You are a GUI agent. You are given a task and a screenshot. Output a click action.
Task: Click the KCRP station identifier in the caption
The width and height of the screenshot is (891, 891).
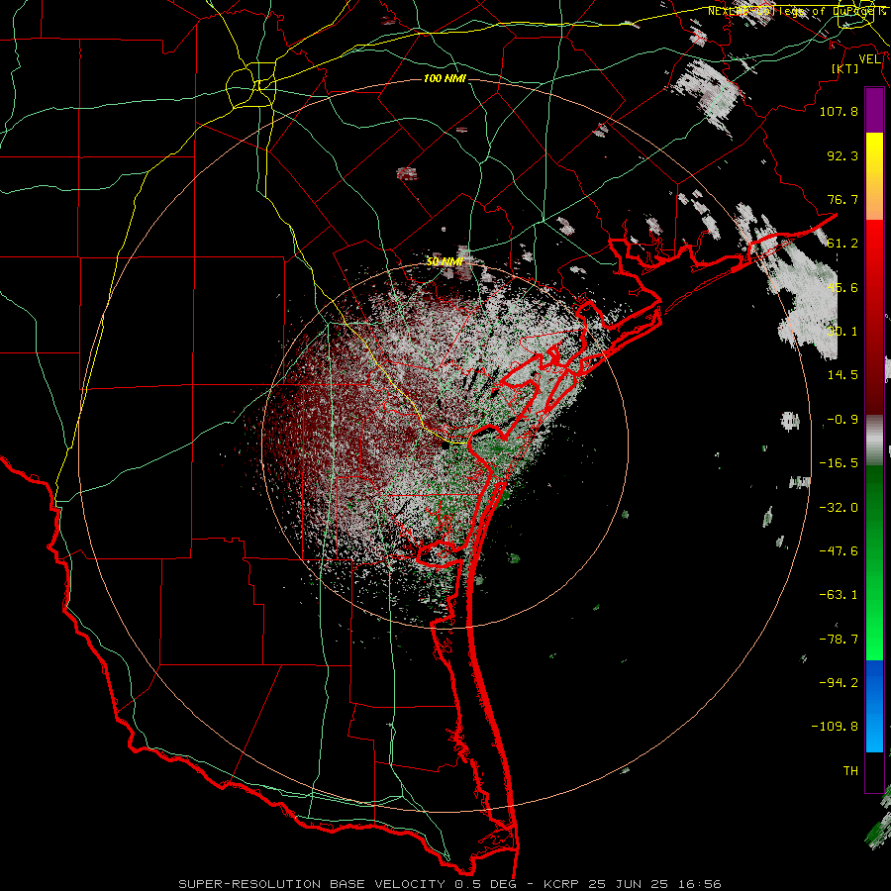click(561, 884)
